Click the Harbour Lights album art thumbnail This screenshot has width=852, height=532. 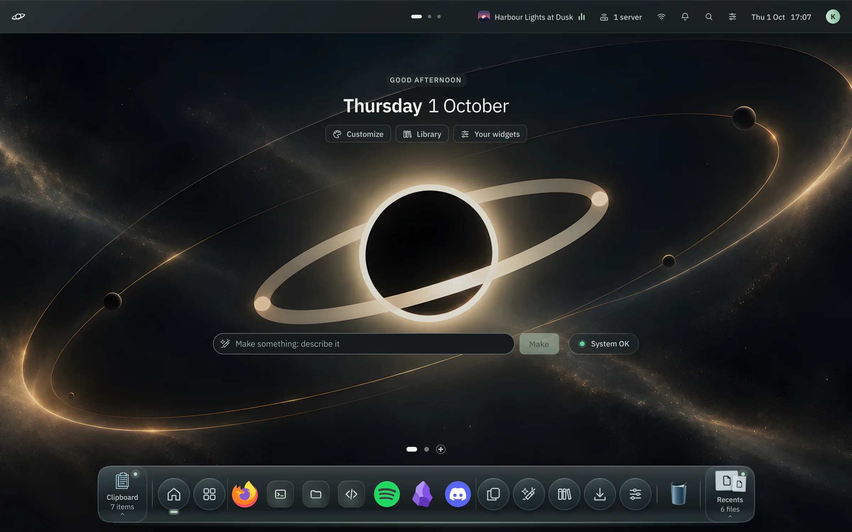pyautogui.click(x=484, y=17)
